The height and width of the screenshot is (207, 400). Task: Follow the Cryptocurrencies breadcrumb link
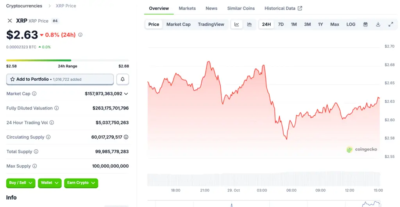tap(24, 6)
